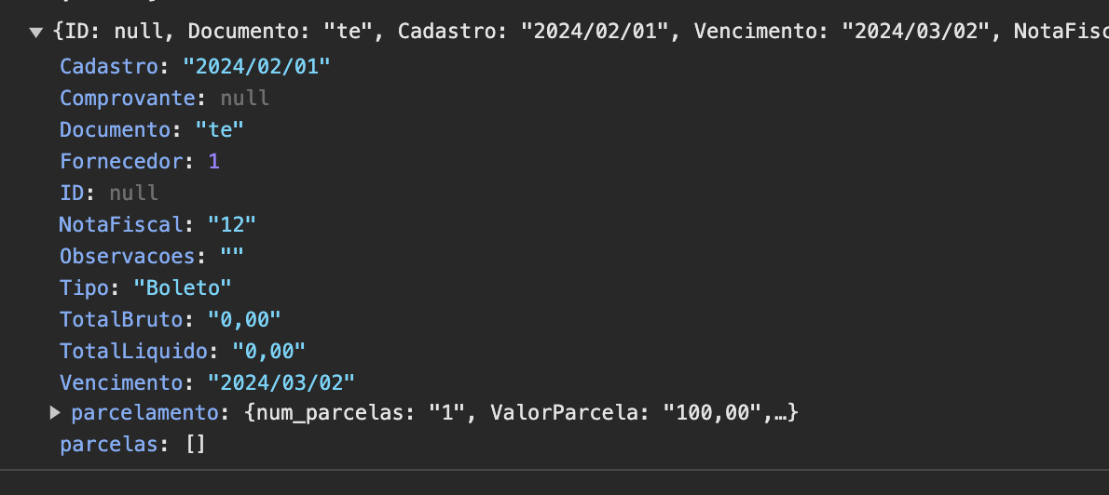
Task: Select the TotalBruto property key
Action: (120, 319)
